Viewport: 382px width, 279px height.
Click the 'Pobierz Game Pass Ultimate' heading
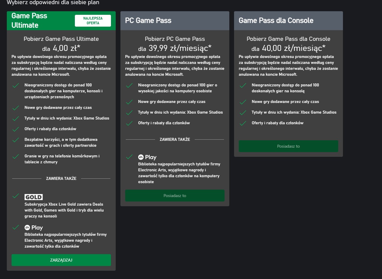click(x=61, y=39)
